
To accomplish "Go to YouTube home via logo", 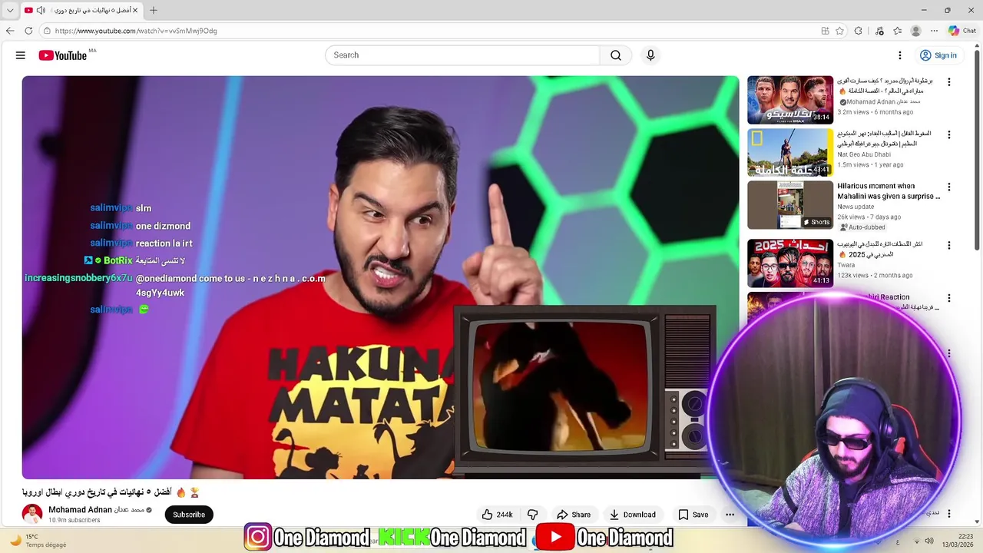I will [62, 55].
